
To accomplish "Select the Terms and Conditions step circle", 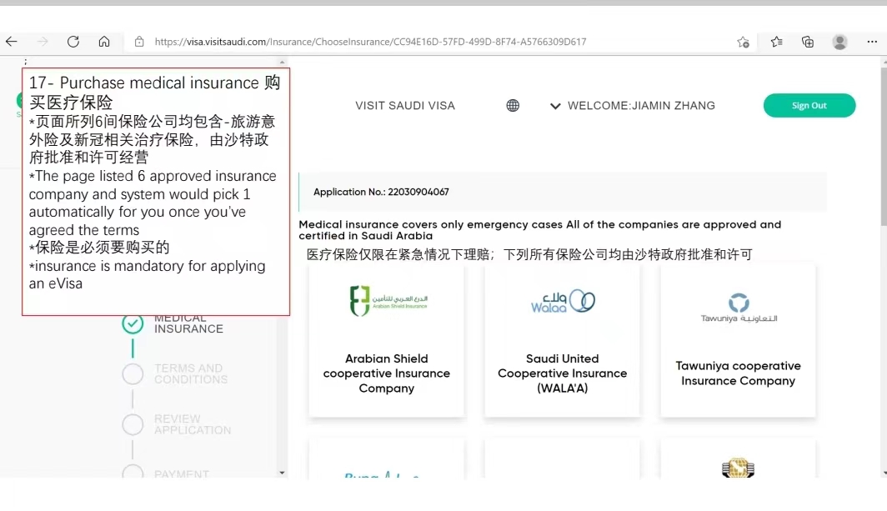I will (133, 374).
